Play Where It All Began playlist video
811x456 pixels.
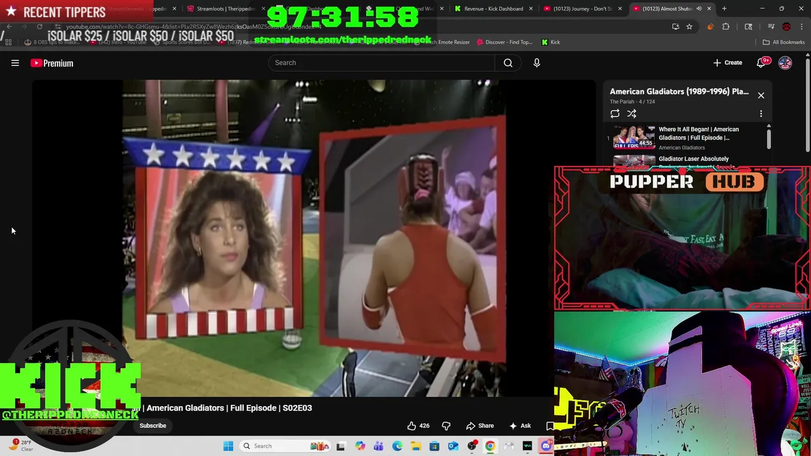(699, 134)
